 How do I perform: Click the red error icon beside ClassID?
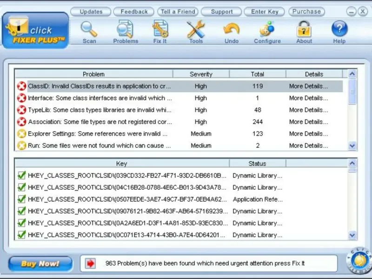point(21,86)
